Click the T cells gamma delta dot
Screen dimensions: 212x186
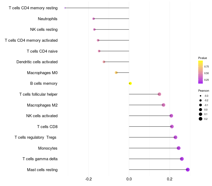click(182, 159)
